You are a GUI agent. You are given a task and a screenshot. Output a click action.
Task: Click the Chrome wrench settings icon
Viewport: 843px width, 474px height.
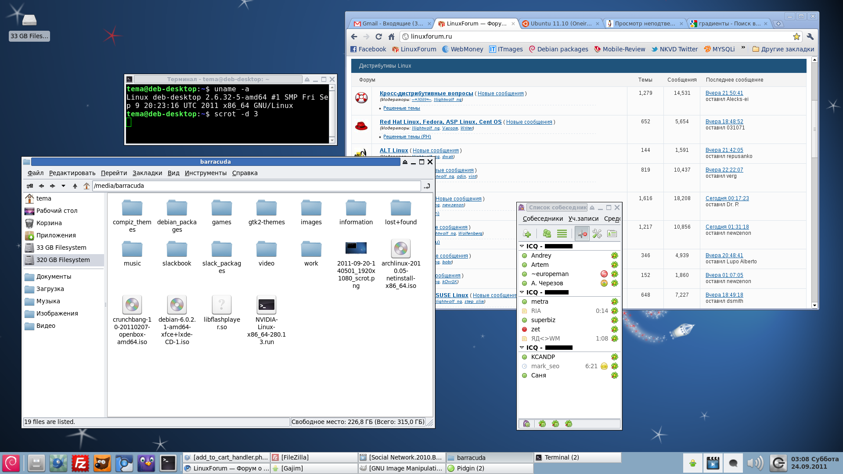(810, 36)
